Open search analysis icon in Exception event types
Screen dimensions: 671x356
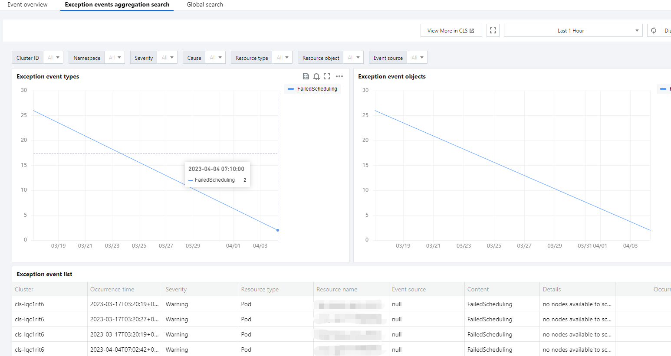coord(306,76)
